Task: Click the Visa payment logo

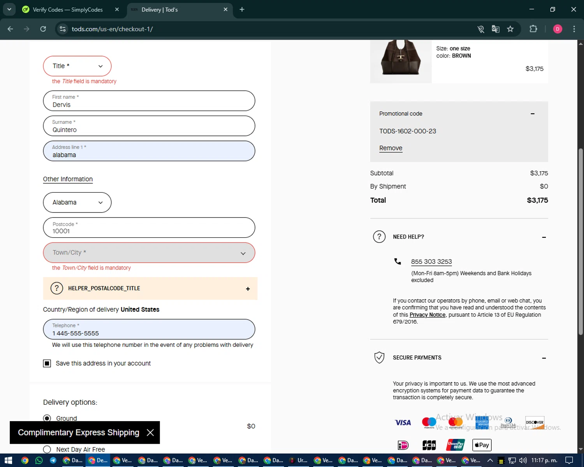Action: [x=403, y=422]
